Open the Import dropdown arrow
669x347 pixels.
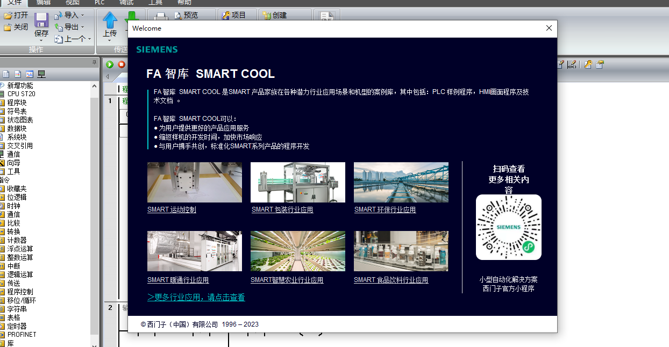(82, 16)
